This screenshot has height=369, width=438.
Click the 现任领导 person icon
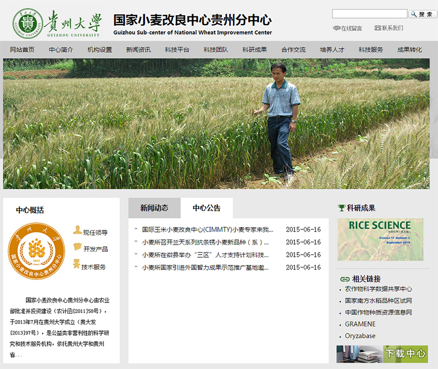pyautogui.click(x=77, y=230)
